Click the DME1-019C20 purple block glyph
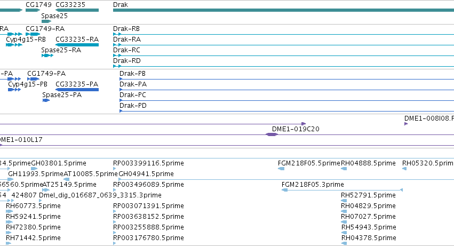This screenshot has height=246, width=454. pyautogui.click(x=272, y=134)
